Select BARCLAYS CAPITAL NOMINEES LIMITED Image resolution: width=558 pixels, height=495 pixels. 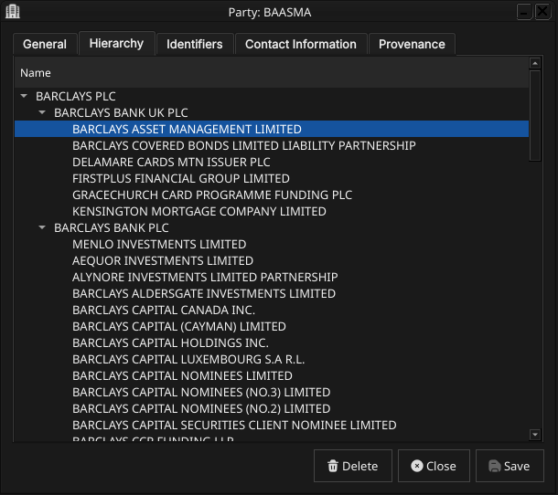point(272,375)
